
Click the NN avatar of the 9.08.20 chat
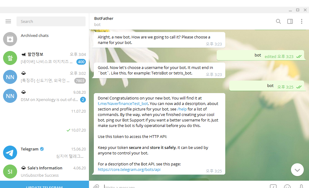(10, 96)
